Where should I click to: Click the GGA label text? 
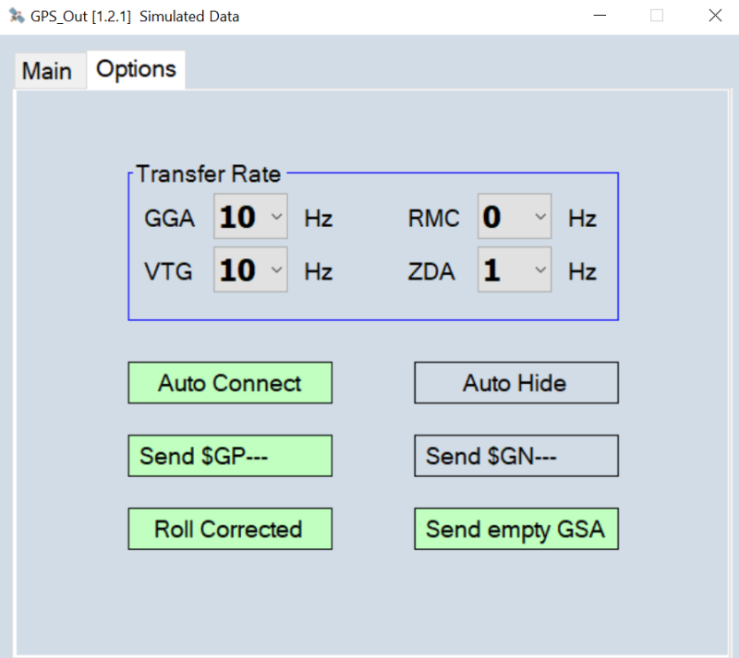coord(169,219)
